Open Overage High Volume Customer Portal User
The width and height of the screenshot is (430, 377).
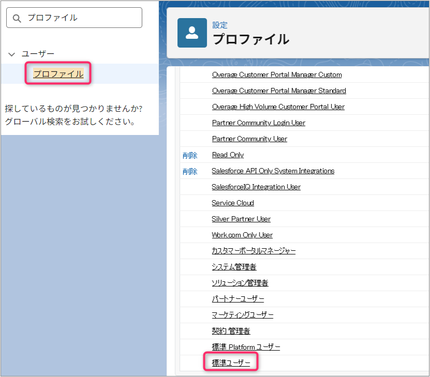click(x=278, y=107)
